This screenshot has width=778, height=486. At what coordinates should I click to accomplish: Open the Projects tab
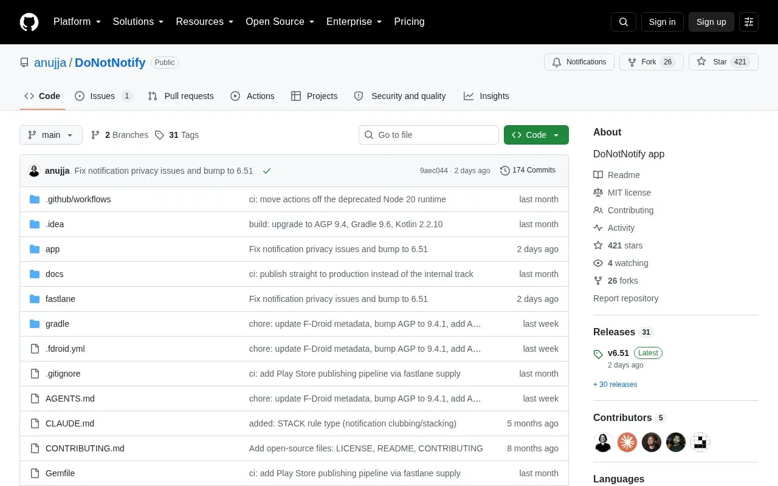314,96
